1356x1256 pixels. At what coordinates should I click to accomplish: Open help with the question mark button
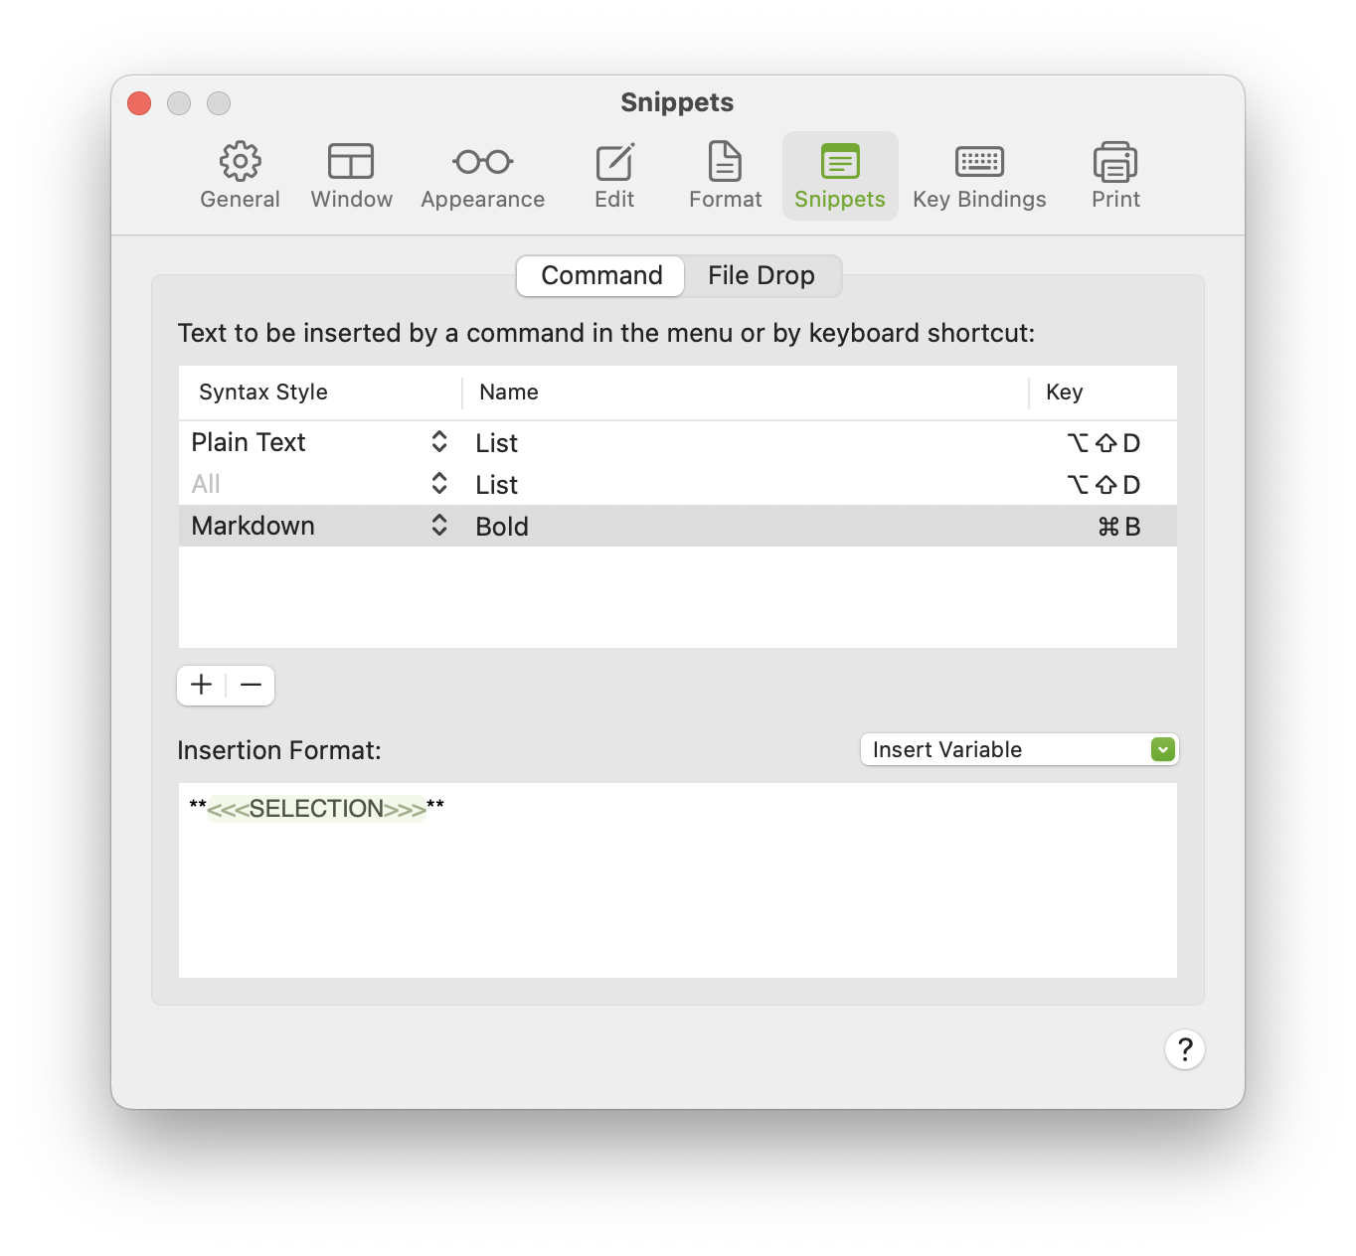[x=1184, y=1048]
